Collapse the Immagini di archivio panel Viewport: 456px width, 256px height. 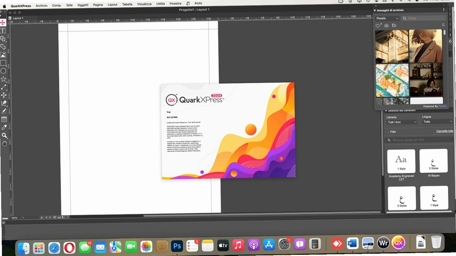(375, 10)
